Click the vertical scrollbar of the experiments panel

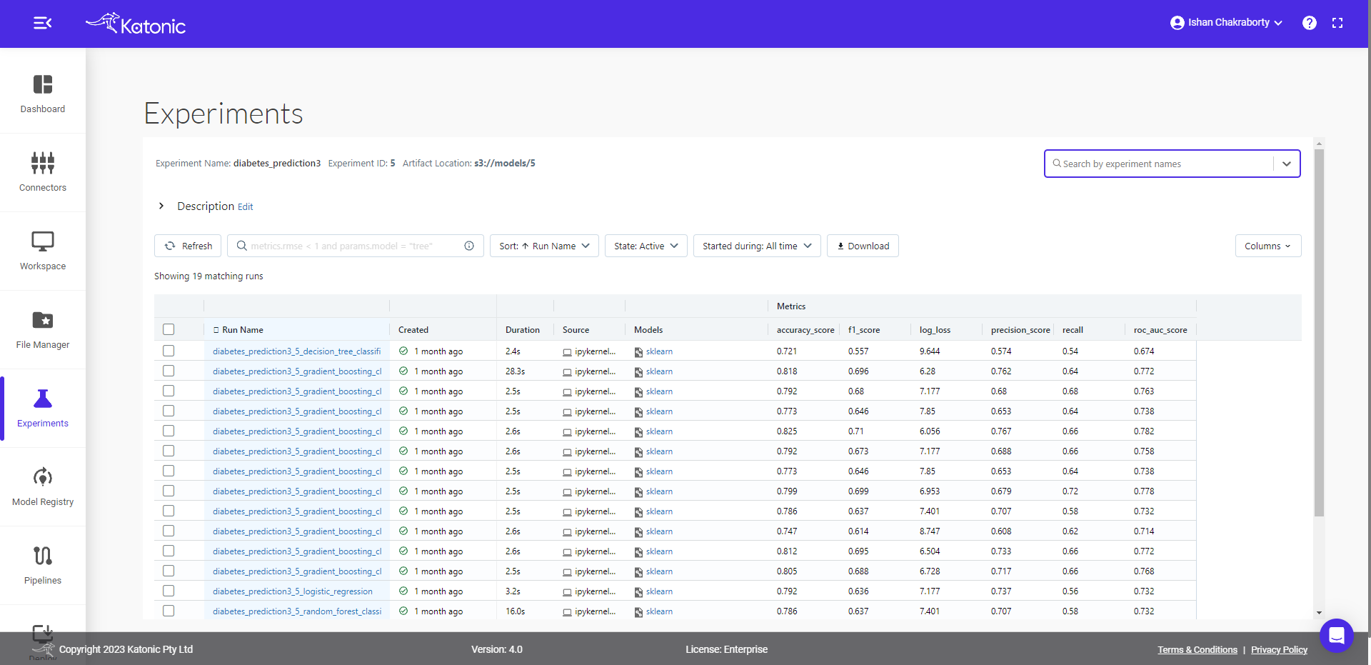point(1319,332)
